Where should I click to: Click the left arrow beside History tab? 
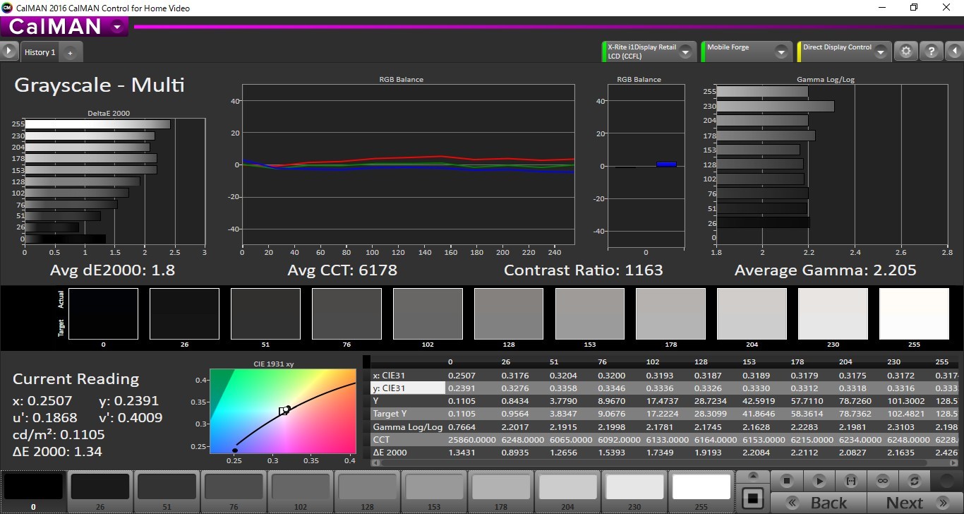[9, 52]
